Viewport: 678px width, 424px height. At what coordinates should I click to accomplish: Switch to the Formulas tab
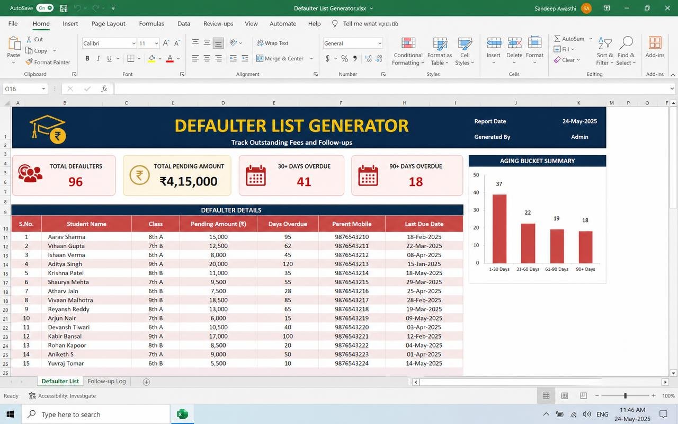(151, 23)
